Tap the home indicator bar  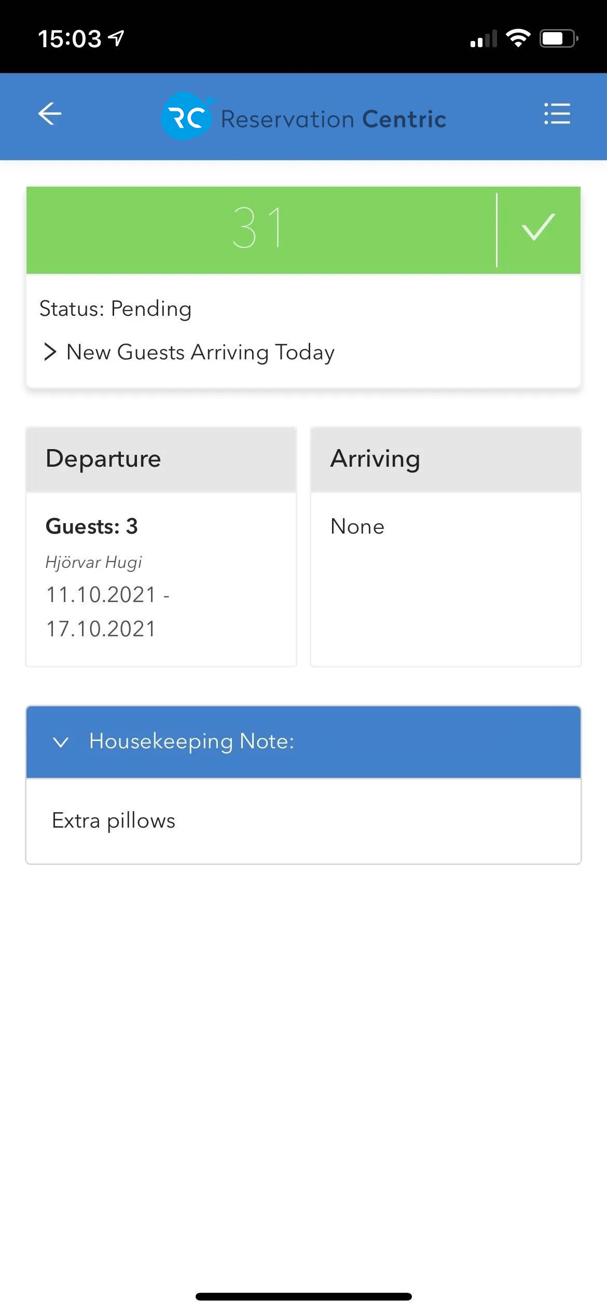303,1296
